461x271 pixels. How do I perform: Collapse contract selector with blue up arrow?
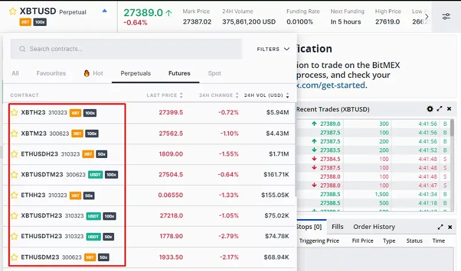[x=104, y=10]
